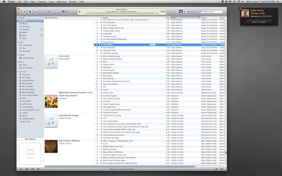This screenshot has width=282, height=176.
Task: Open the Advanced menu
Action: 61,2
